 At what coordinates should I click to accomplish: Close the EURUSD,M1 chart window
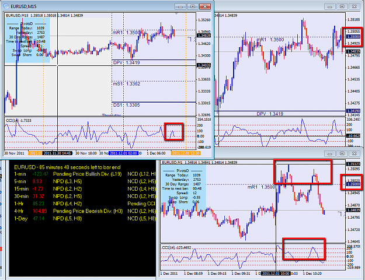354,153
